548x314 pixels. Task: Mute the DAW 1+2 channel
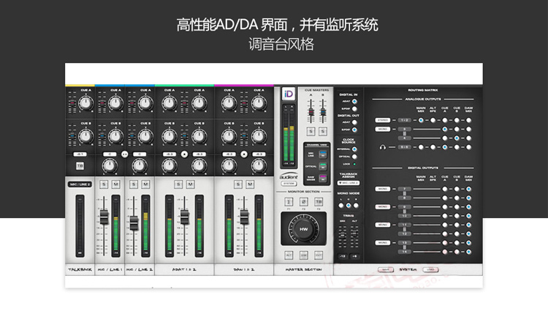[250, 184]
